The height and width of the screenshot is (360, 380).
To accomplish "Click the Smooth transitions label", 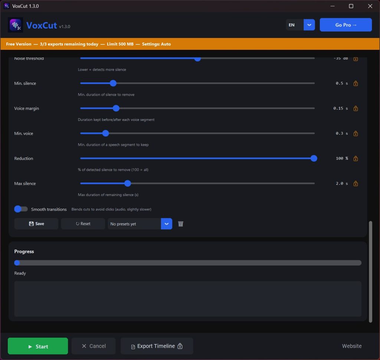I will point(49,209).
